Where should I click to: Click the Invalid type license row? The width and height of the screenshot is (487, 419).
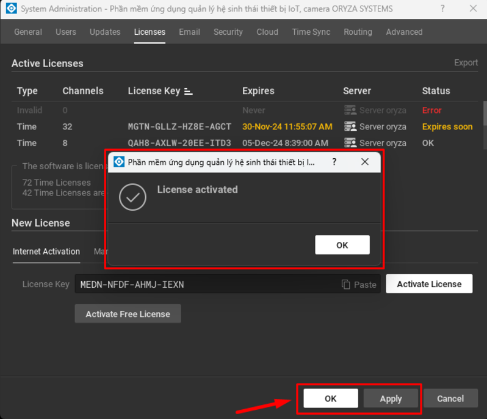[245, 110]
